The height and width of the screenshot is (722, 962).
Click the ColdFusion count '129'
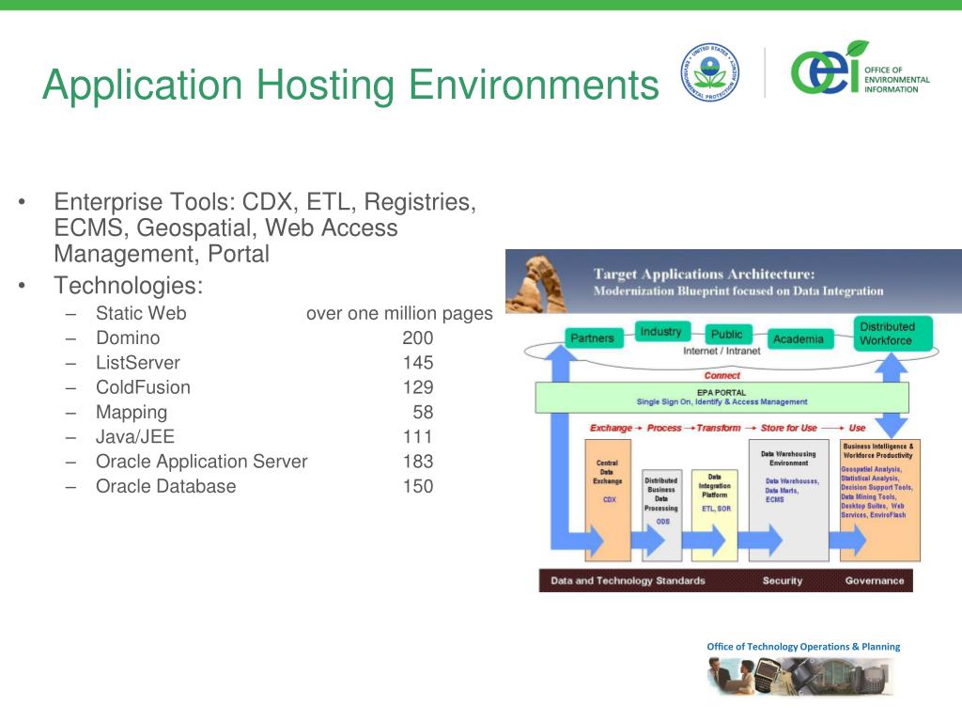coord(418,387)
